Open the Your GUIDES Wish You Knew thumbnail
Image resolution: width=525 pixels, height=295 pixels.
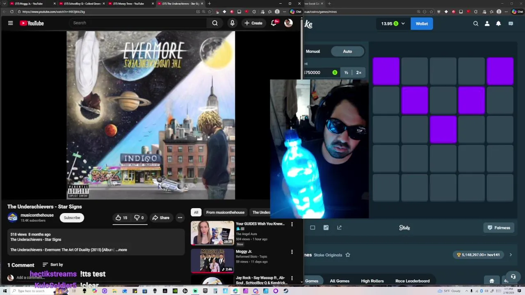(x=212, y=233)
